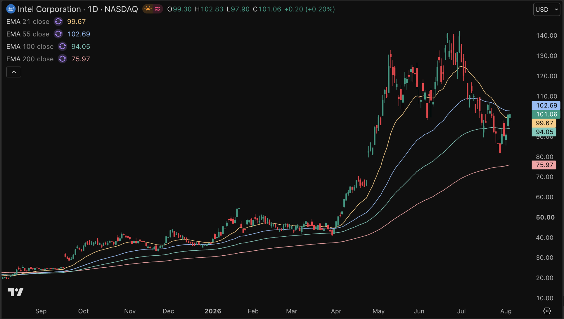Select the EMA 21 close indicator label

point(28,22)
